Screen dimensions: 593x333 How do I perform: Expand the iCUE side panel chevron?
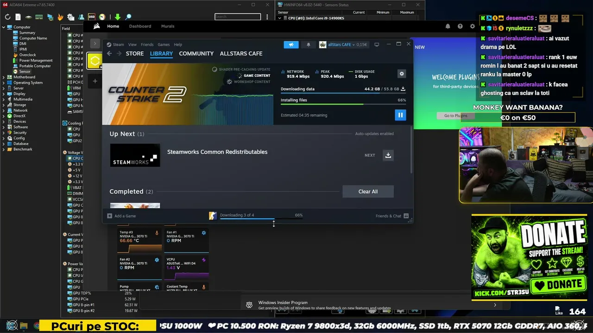95,43
